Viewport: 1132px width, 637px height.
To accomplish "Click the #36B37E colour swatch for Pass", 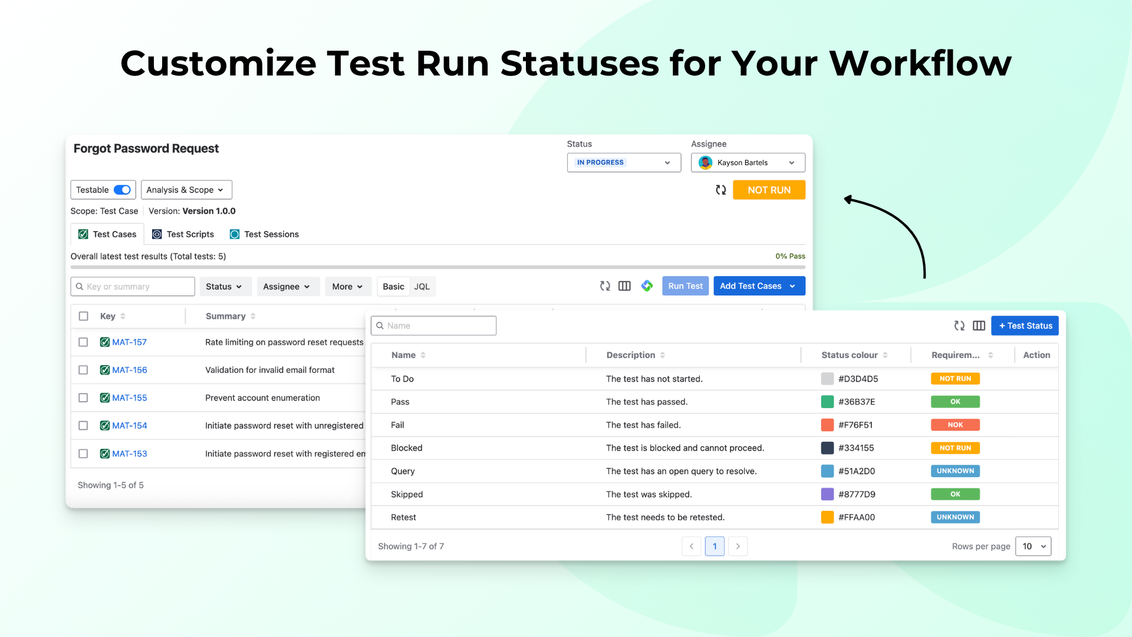I will tap(827, 402).
